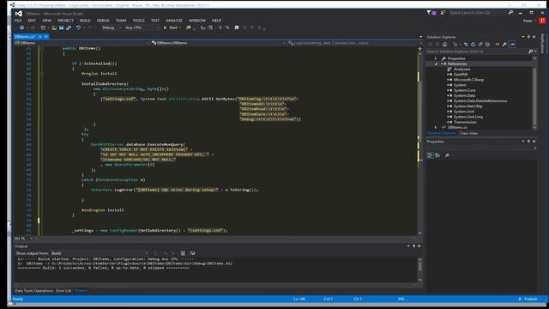Toggle Word Wrap in Output panel

(192, 253)
